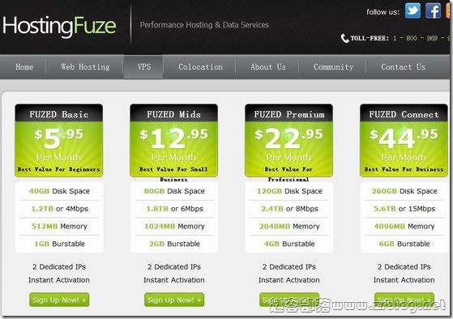Click the '1024MB Memory' text
453x319 pixels.
point(174,227)
